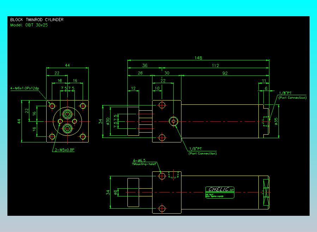
Task: Select the "4-M6x1.0Px12dp" thread callout
Action: (25, 88)
